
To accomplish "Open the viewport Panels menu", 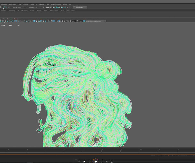I will 16,19.
